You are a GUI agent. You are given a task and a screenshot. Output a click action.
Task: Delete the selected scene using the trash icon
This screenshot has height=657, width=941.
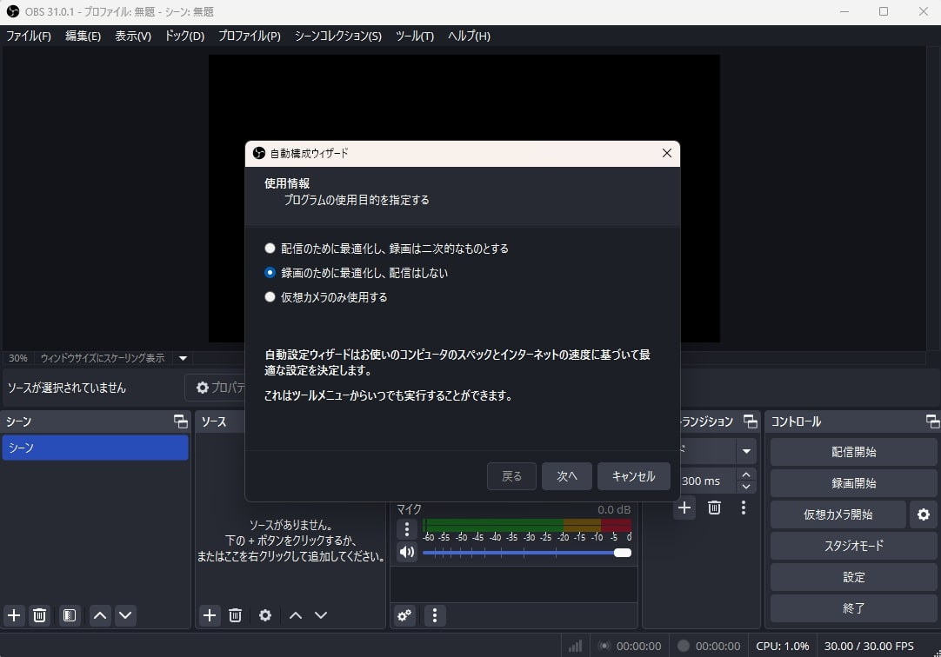click(x=39, y=615)
